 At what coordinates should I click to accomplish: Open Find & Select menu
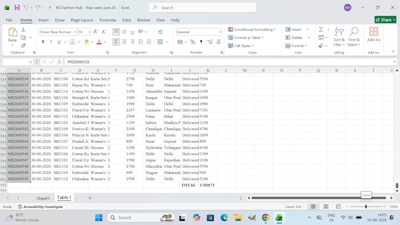(x=354, y=37)
